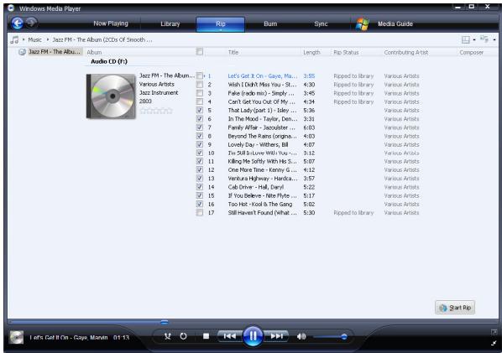Expand breadcrumb arrow before Jazz FM

48,39
